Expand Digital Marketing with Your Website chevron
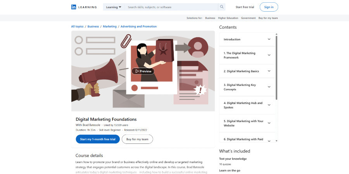 (269, 123)
